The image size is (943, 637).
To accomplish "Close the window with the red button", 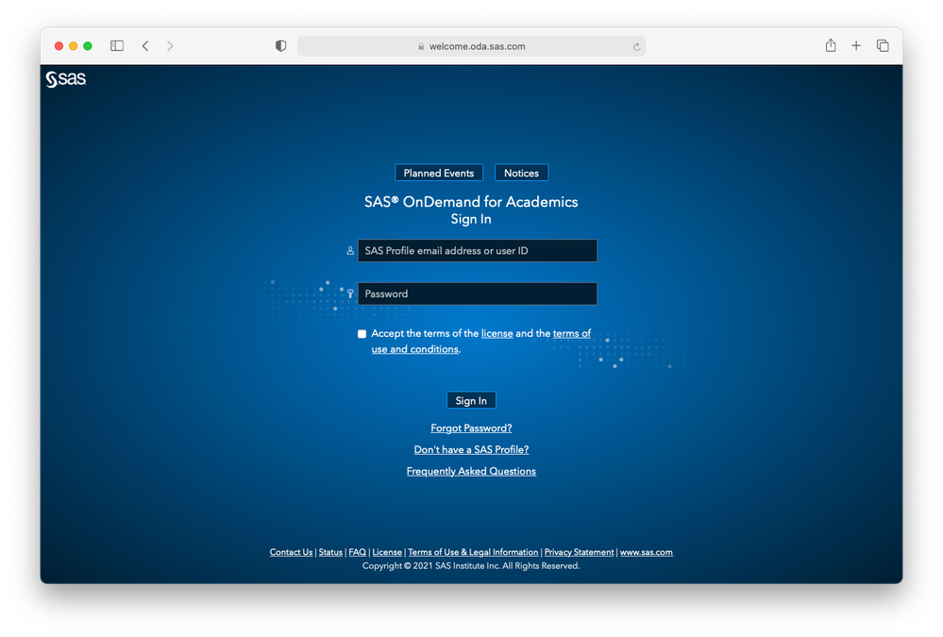I will coord(59,45).
